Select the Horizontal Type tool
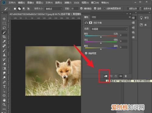The width and height of the screenshot is (152, 113). click(x=4, y=87)
